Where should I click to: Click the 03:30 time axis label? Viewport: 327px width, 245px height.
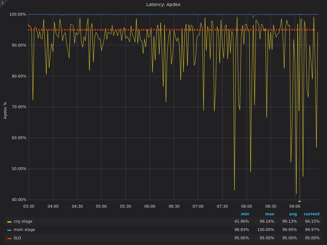click(x=29, y=206)
